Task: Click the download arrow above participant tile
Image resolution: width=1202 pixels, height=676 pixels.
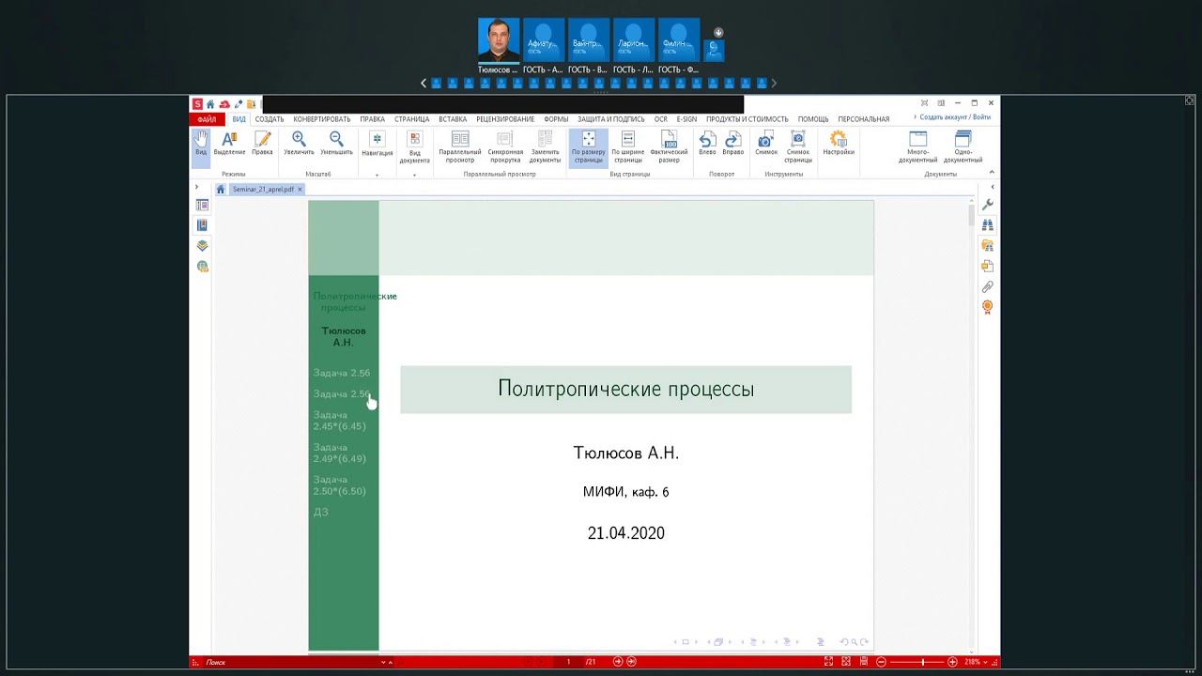Action: pyautogui.click(x=718, y=33)
